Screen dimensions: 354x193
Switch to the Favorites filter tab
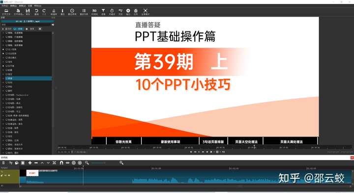[7, 29]
